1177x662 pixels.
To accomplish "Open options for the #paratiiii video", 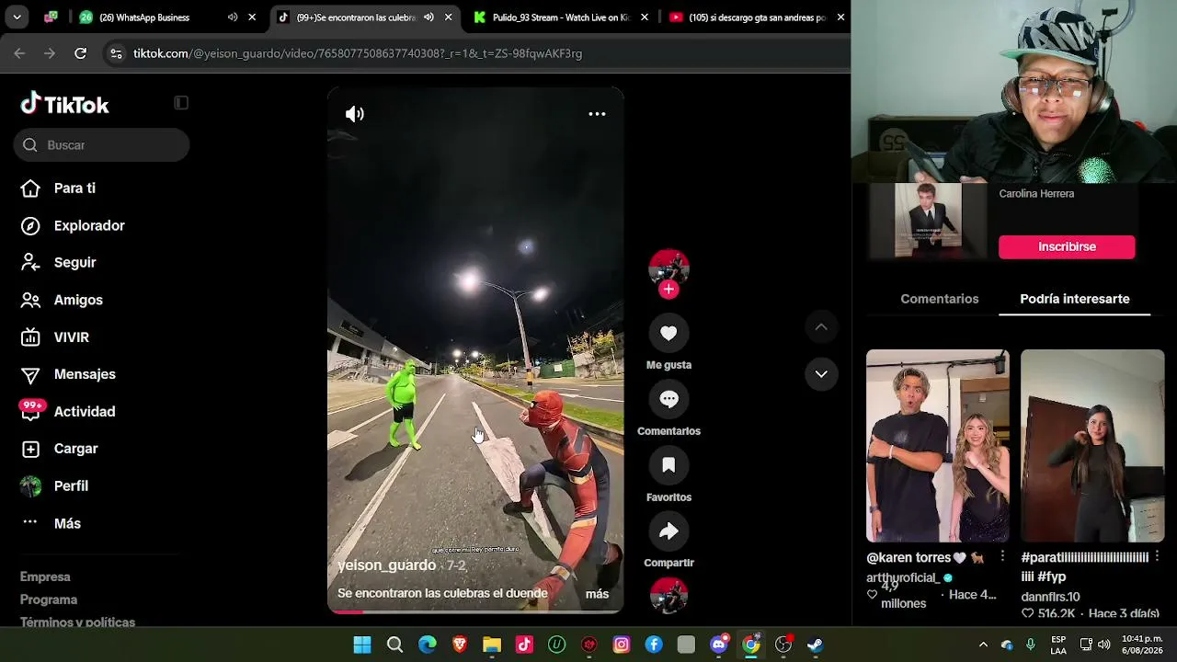I will pyautogui.click(x=1157, y=557).
